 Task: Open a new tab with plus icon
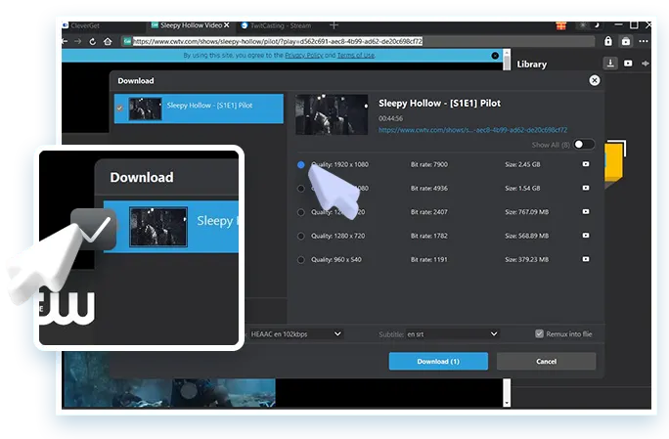[x=334, y=25]
